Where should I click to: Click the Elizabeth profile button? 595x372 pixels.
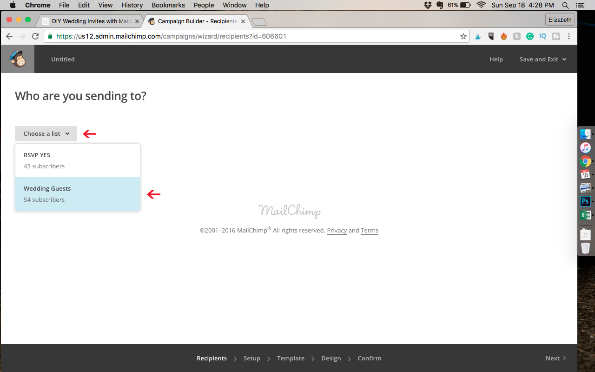(560, 20)
